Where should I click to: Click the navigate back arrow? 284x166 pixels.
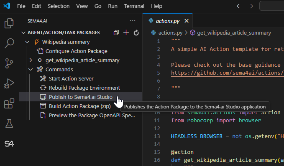[239, 6]
